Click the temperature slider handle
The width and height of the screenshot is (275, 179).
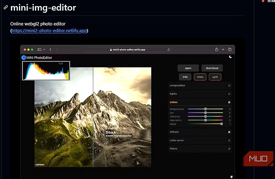(206, 109)
